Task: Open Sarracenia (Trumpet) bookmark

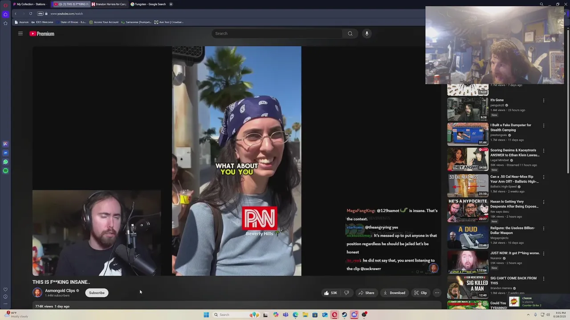Action: (x=136, y=22)
